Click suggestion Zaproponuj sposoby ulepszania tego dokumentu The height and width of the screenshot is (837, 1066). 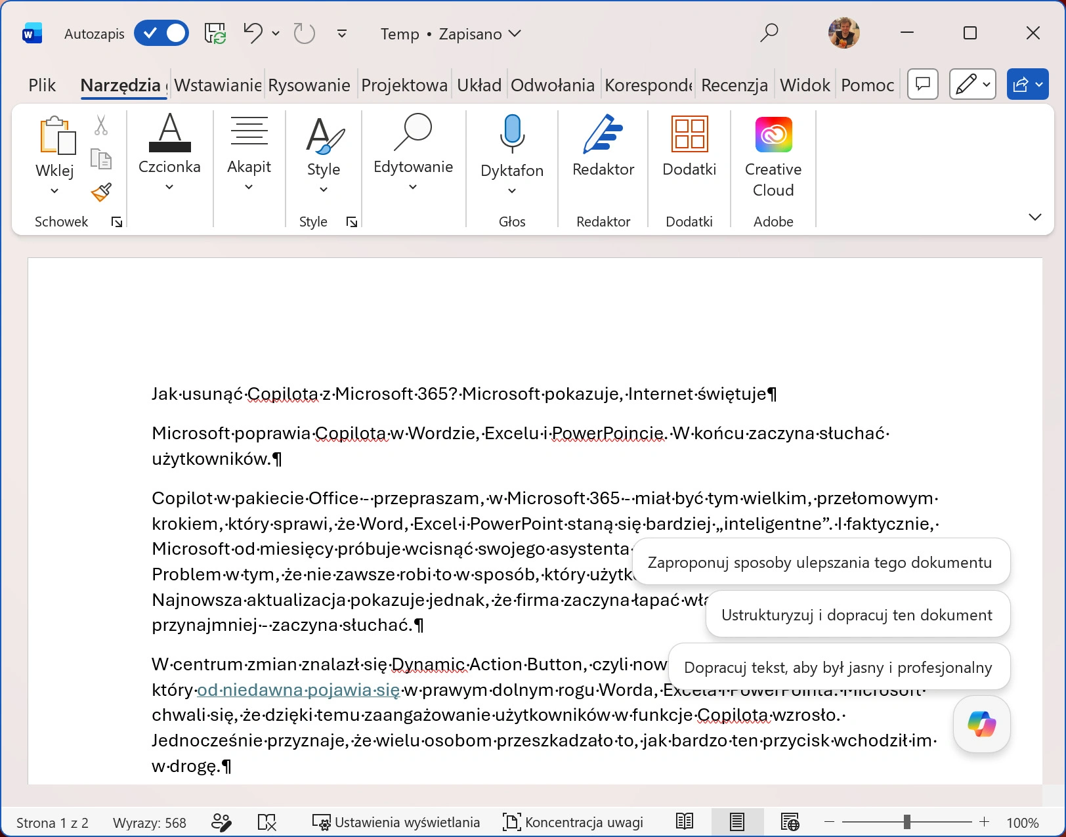(x=820, y=563)
